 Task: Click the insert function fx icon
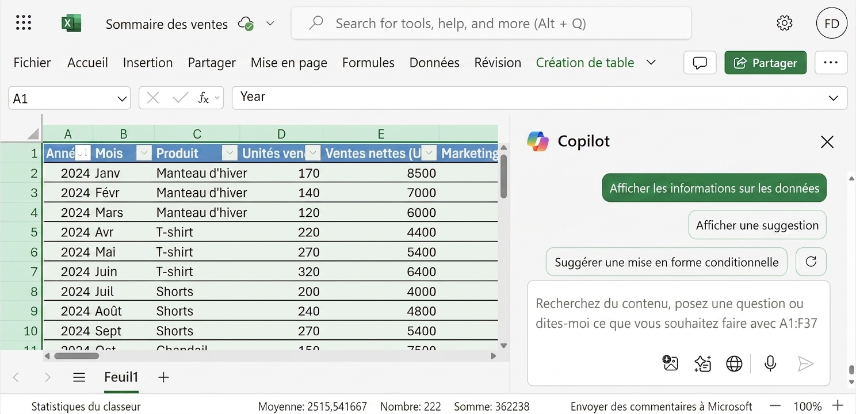[204, 98]
